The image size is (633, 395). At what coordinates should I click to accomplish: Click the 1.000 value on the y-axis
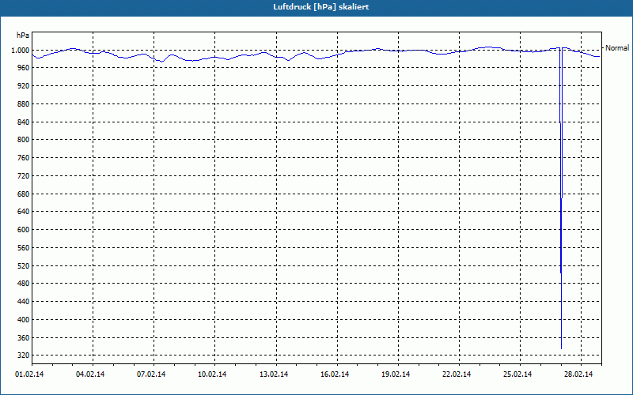pyautogui.click(x=21, y=51)
